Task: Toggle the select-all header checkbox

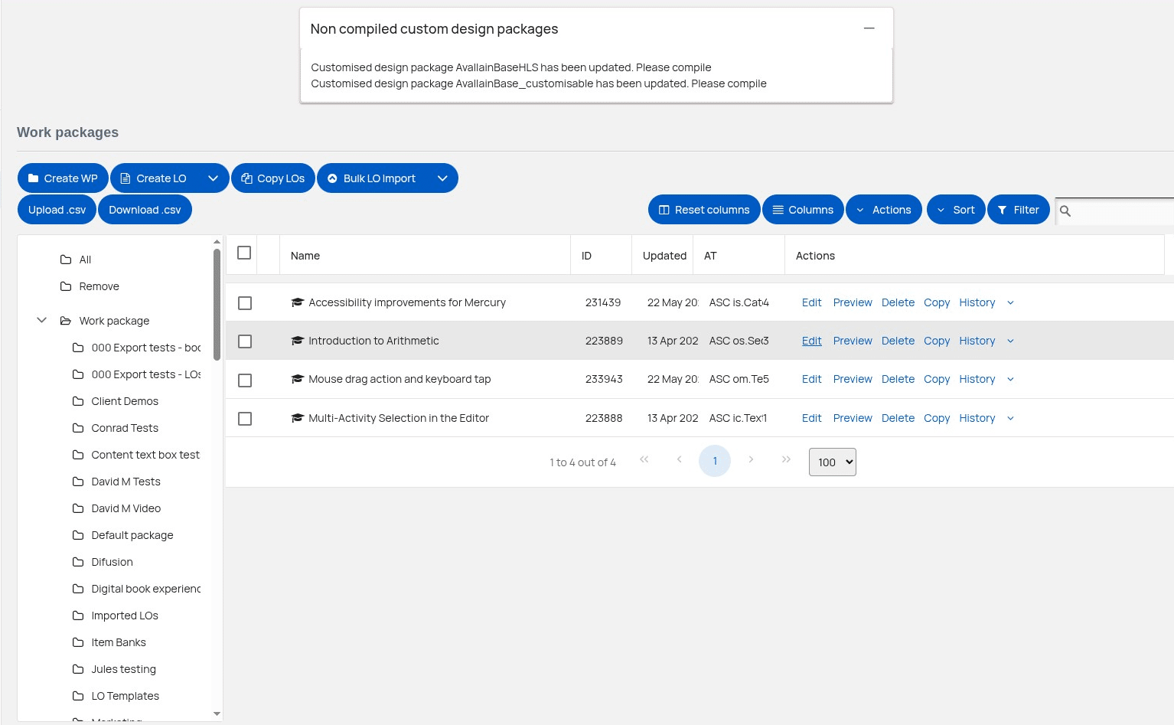Action: coord(244,253)
